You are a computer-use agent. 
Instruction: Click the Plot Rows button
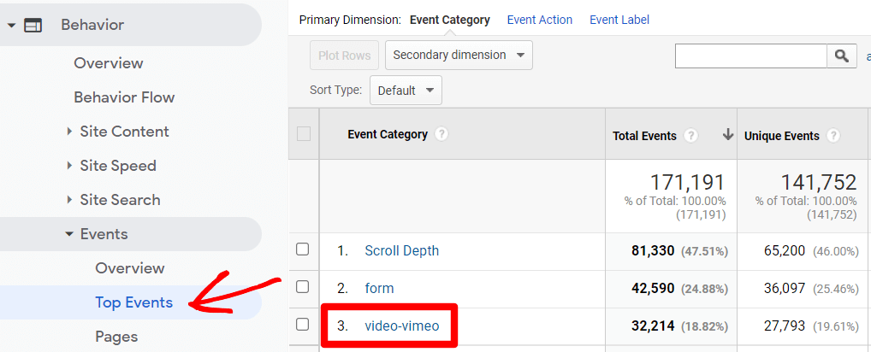345,56
